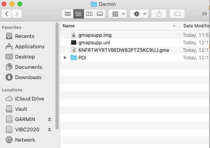Eject the VIBC2020 volume

pos(50,129)
